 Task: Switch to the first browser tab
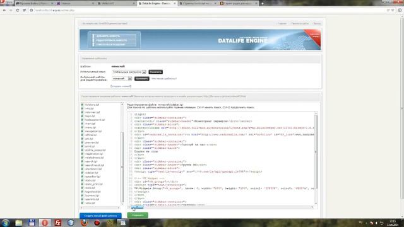tap(35, 3)
